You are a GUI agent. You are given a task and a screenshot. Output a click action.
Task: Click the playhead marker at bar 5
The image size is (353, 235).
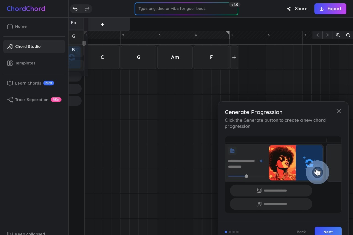tap(228, 33)
